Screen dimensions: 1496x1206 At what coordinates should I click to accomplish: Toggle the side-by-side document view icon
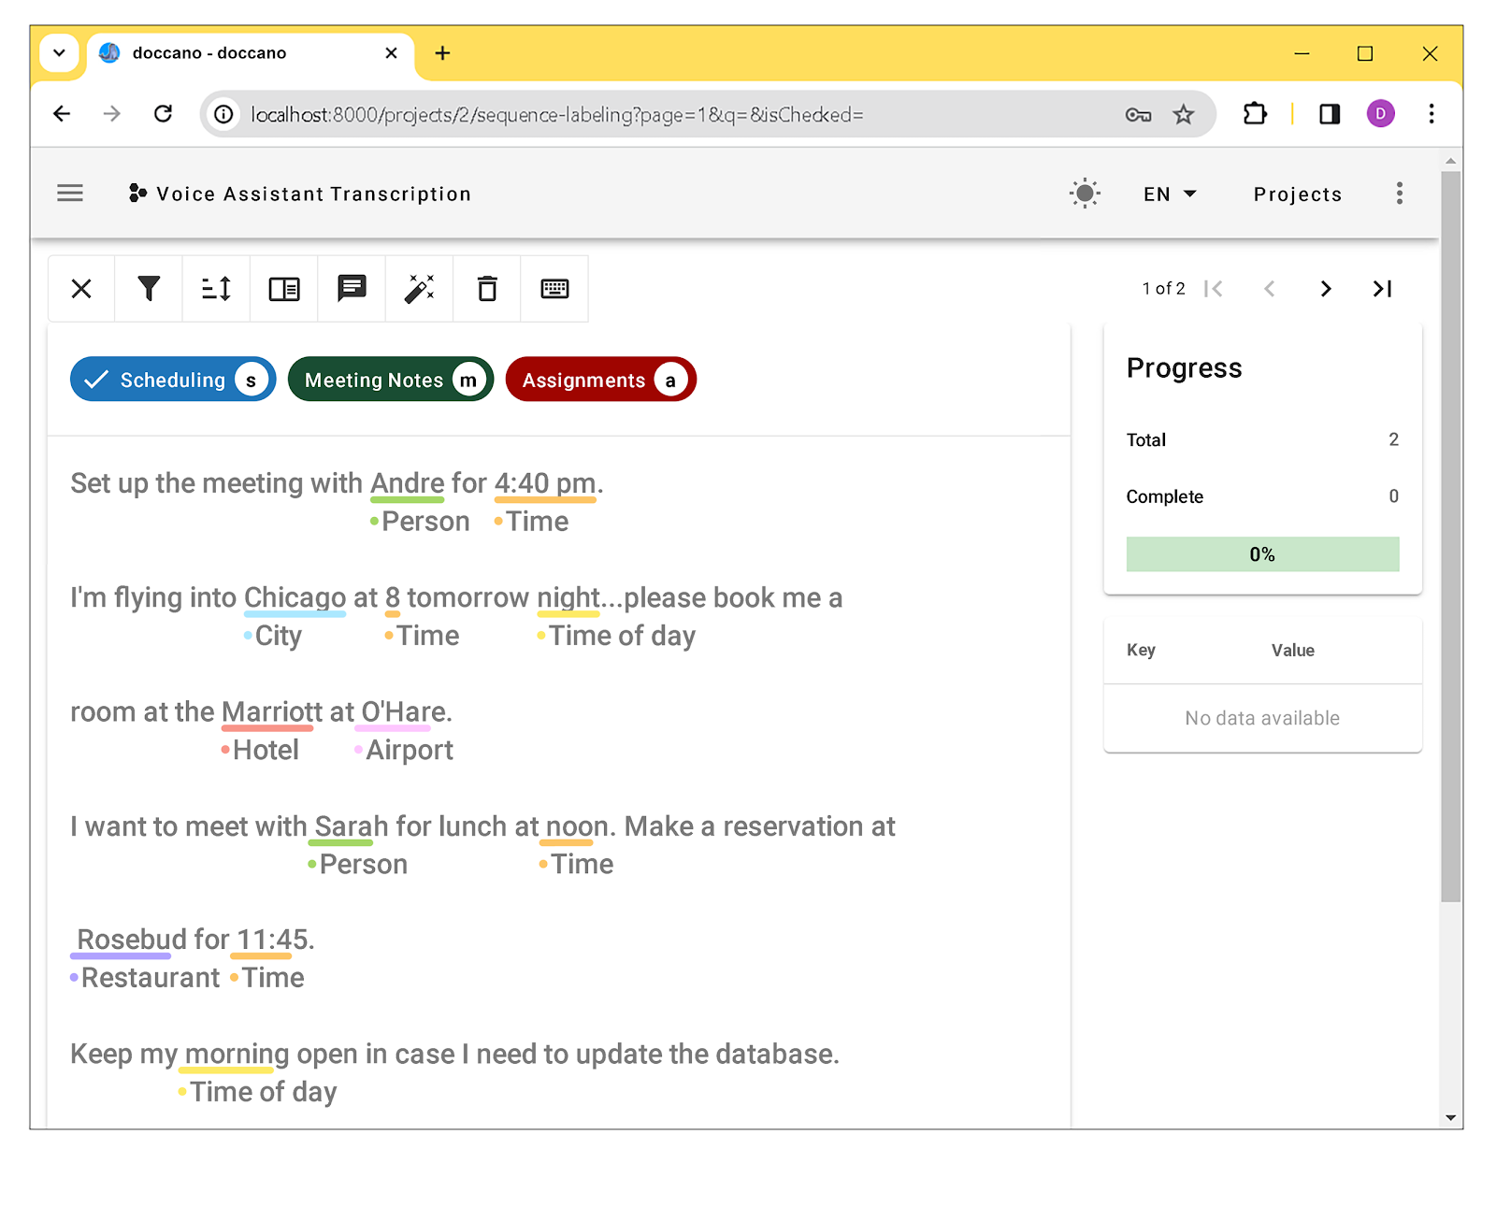(x=283, y=289)
